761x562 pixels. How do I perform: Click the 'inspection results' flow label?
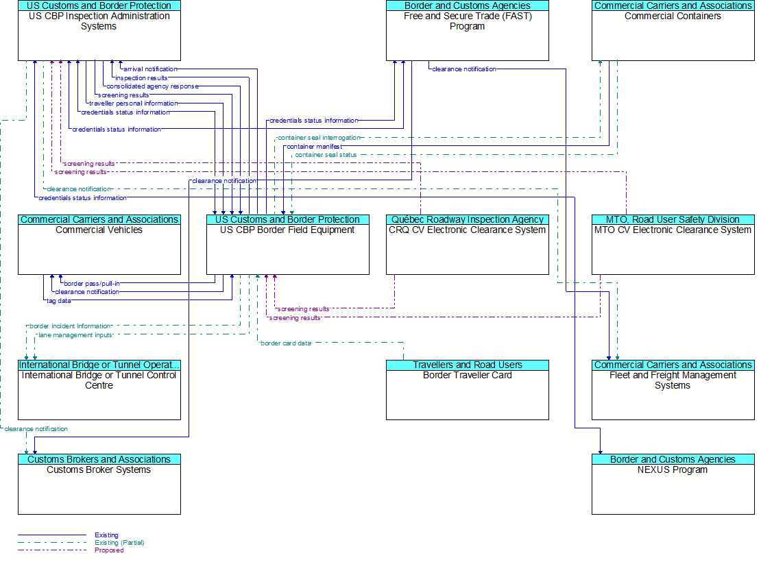141,78
